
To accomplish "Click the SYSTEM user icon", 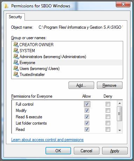I will click(x=16, y=51).
